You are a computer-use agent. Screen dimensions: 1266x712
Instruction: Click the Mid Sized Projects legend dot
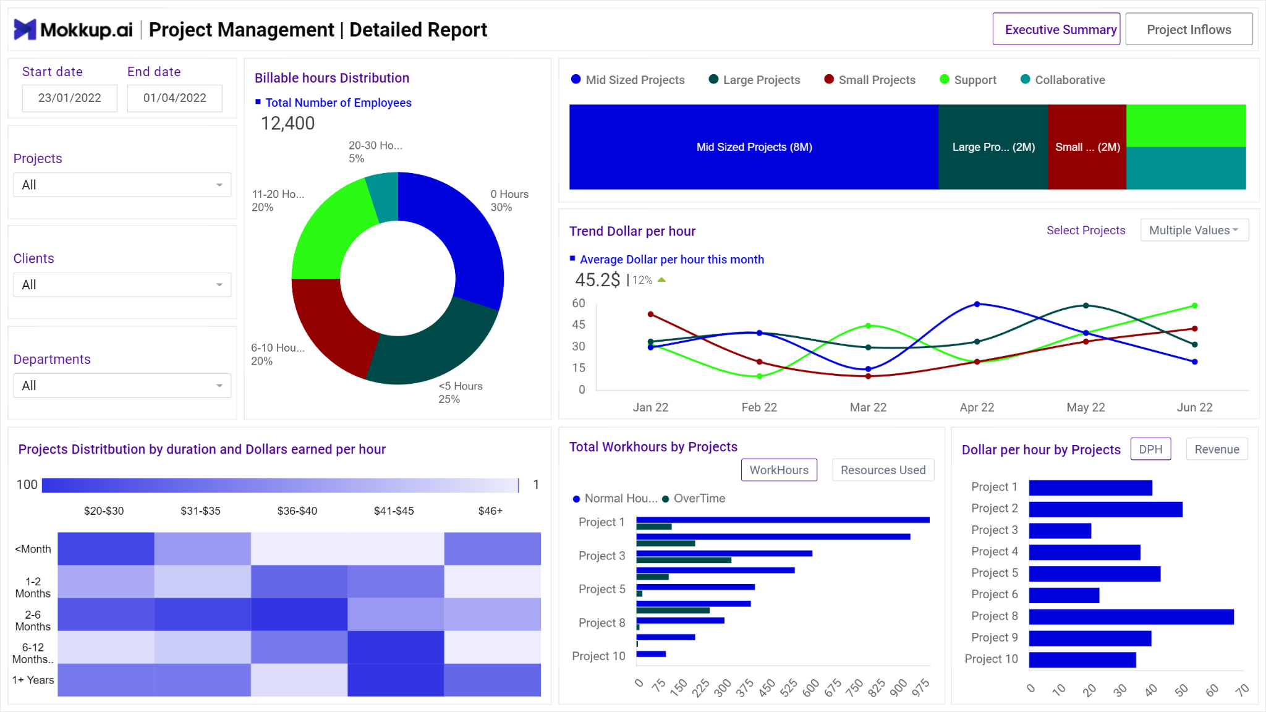pyautogui.click(x=576, y=79)
